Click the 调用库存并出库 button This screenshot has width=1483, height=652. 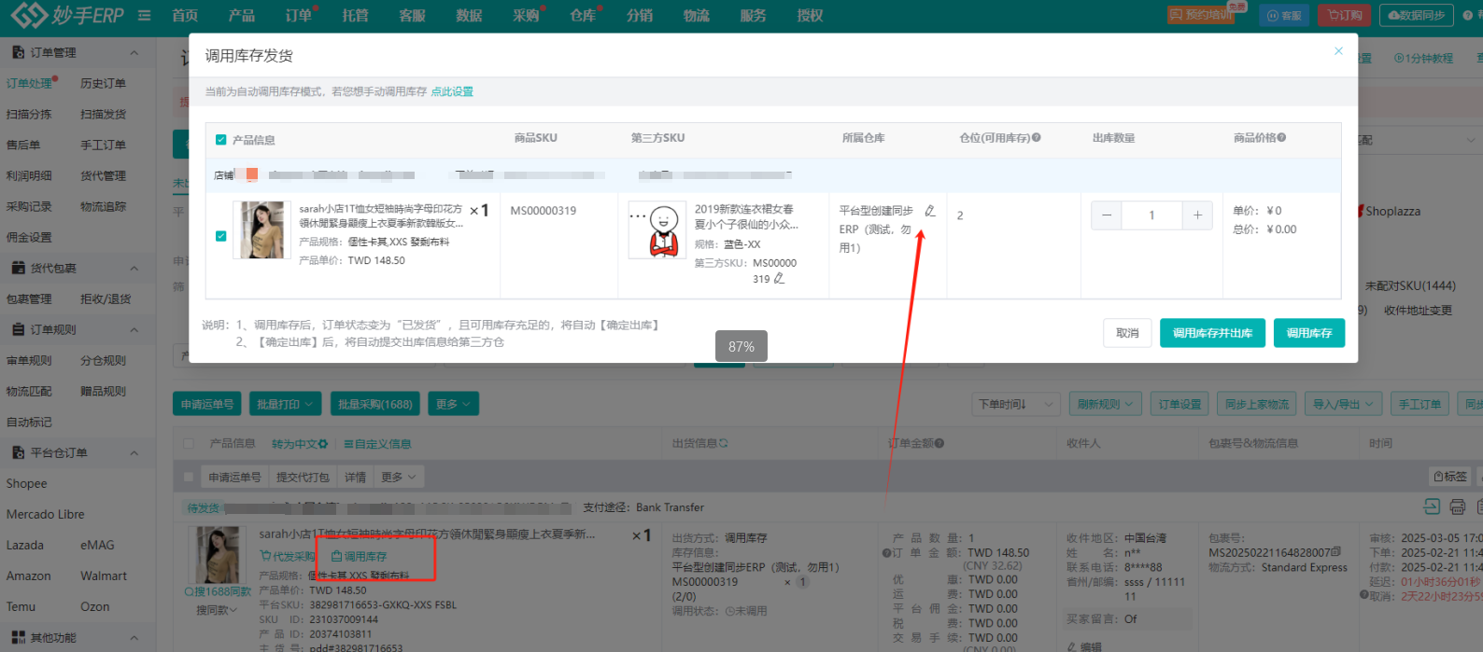[x=1212, y=333]
